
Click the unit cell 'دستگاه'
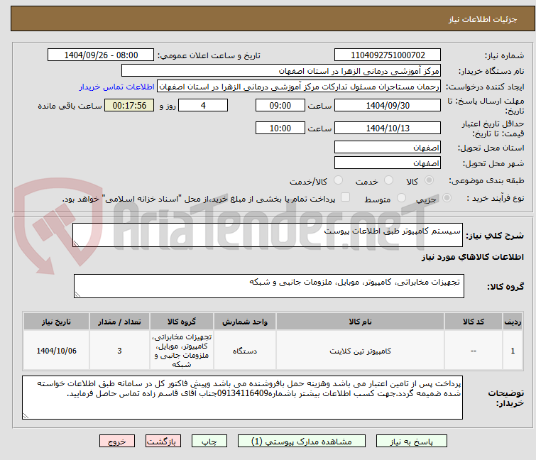(245, 351)
